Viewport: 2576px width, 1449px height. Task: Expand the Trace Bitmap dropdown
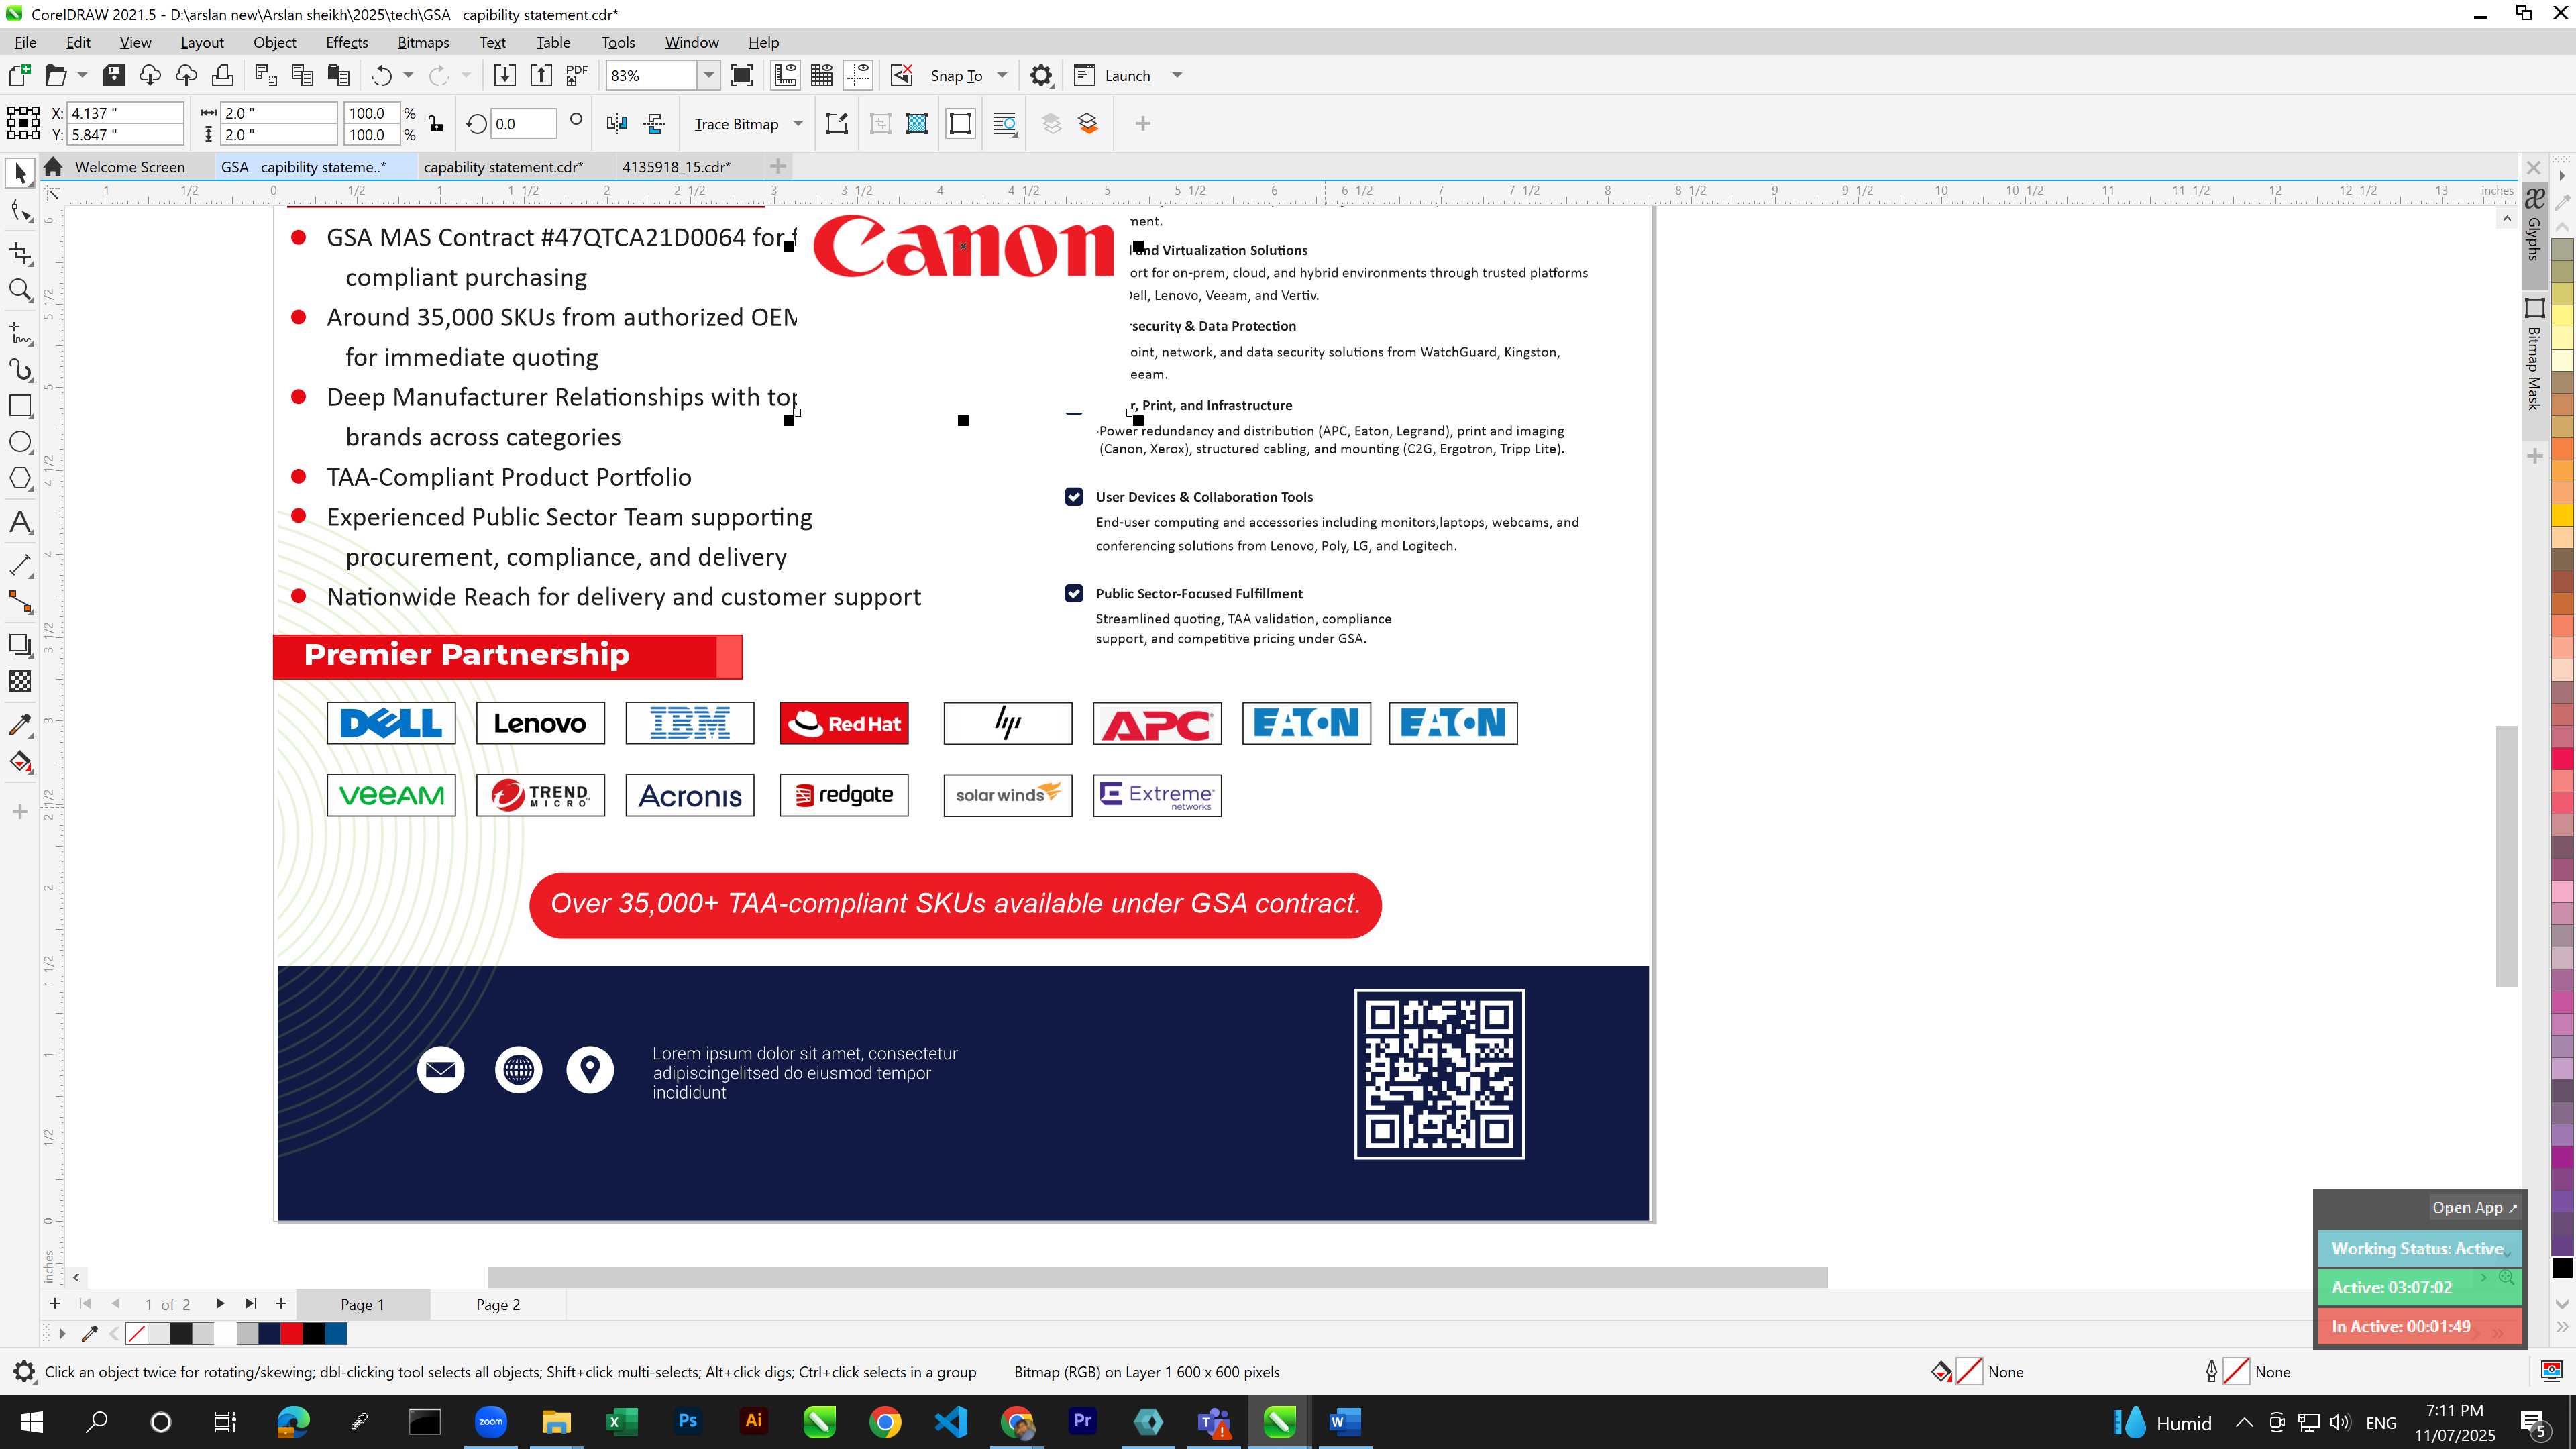[798, 124]
